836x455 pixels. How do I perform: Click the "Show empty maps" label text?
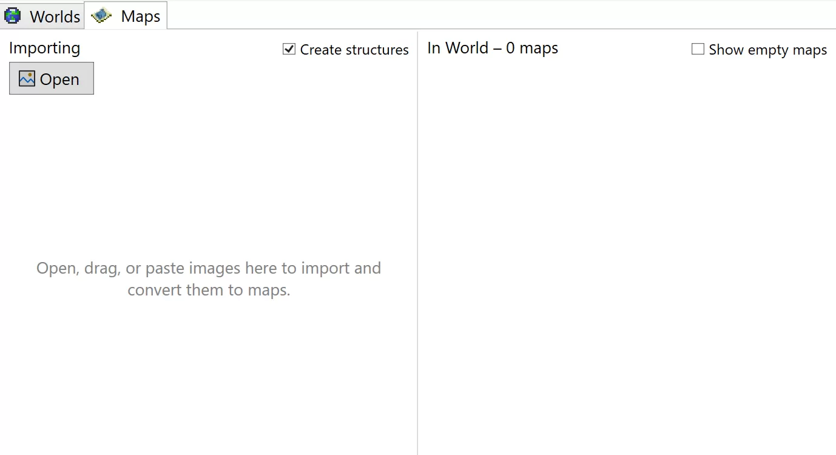[767, 50]
